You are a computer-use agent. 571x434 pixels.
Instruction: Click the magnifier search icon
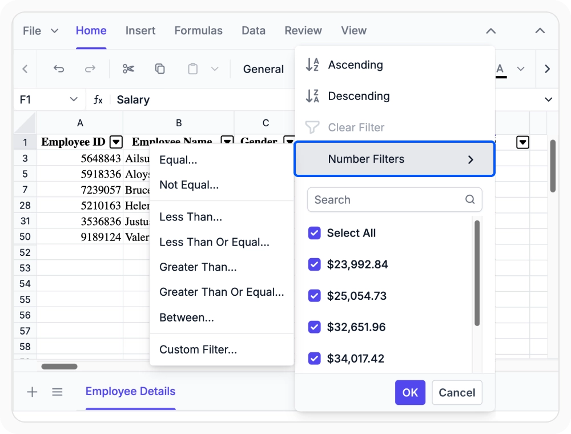pyautogui.click(x=470, y=199)
